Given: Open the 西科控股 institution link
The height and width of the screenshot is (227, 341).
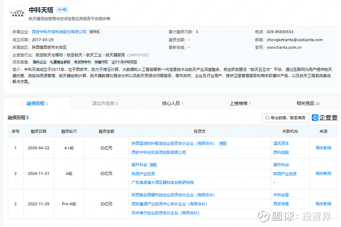Looking at the screenshot, I should [281, 153].
